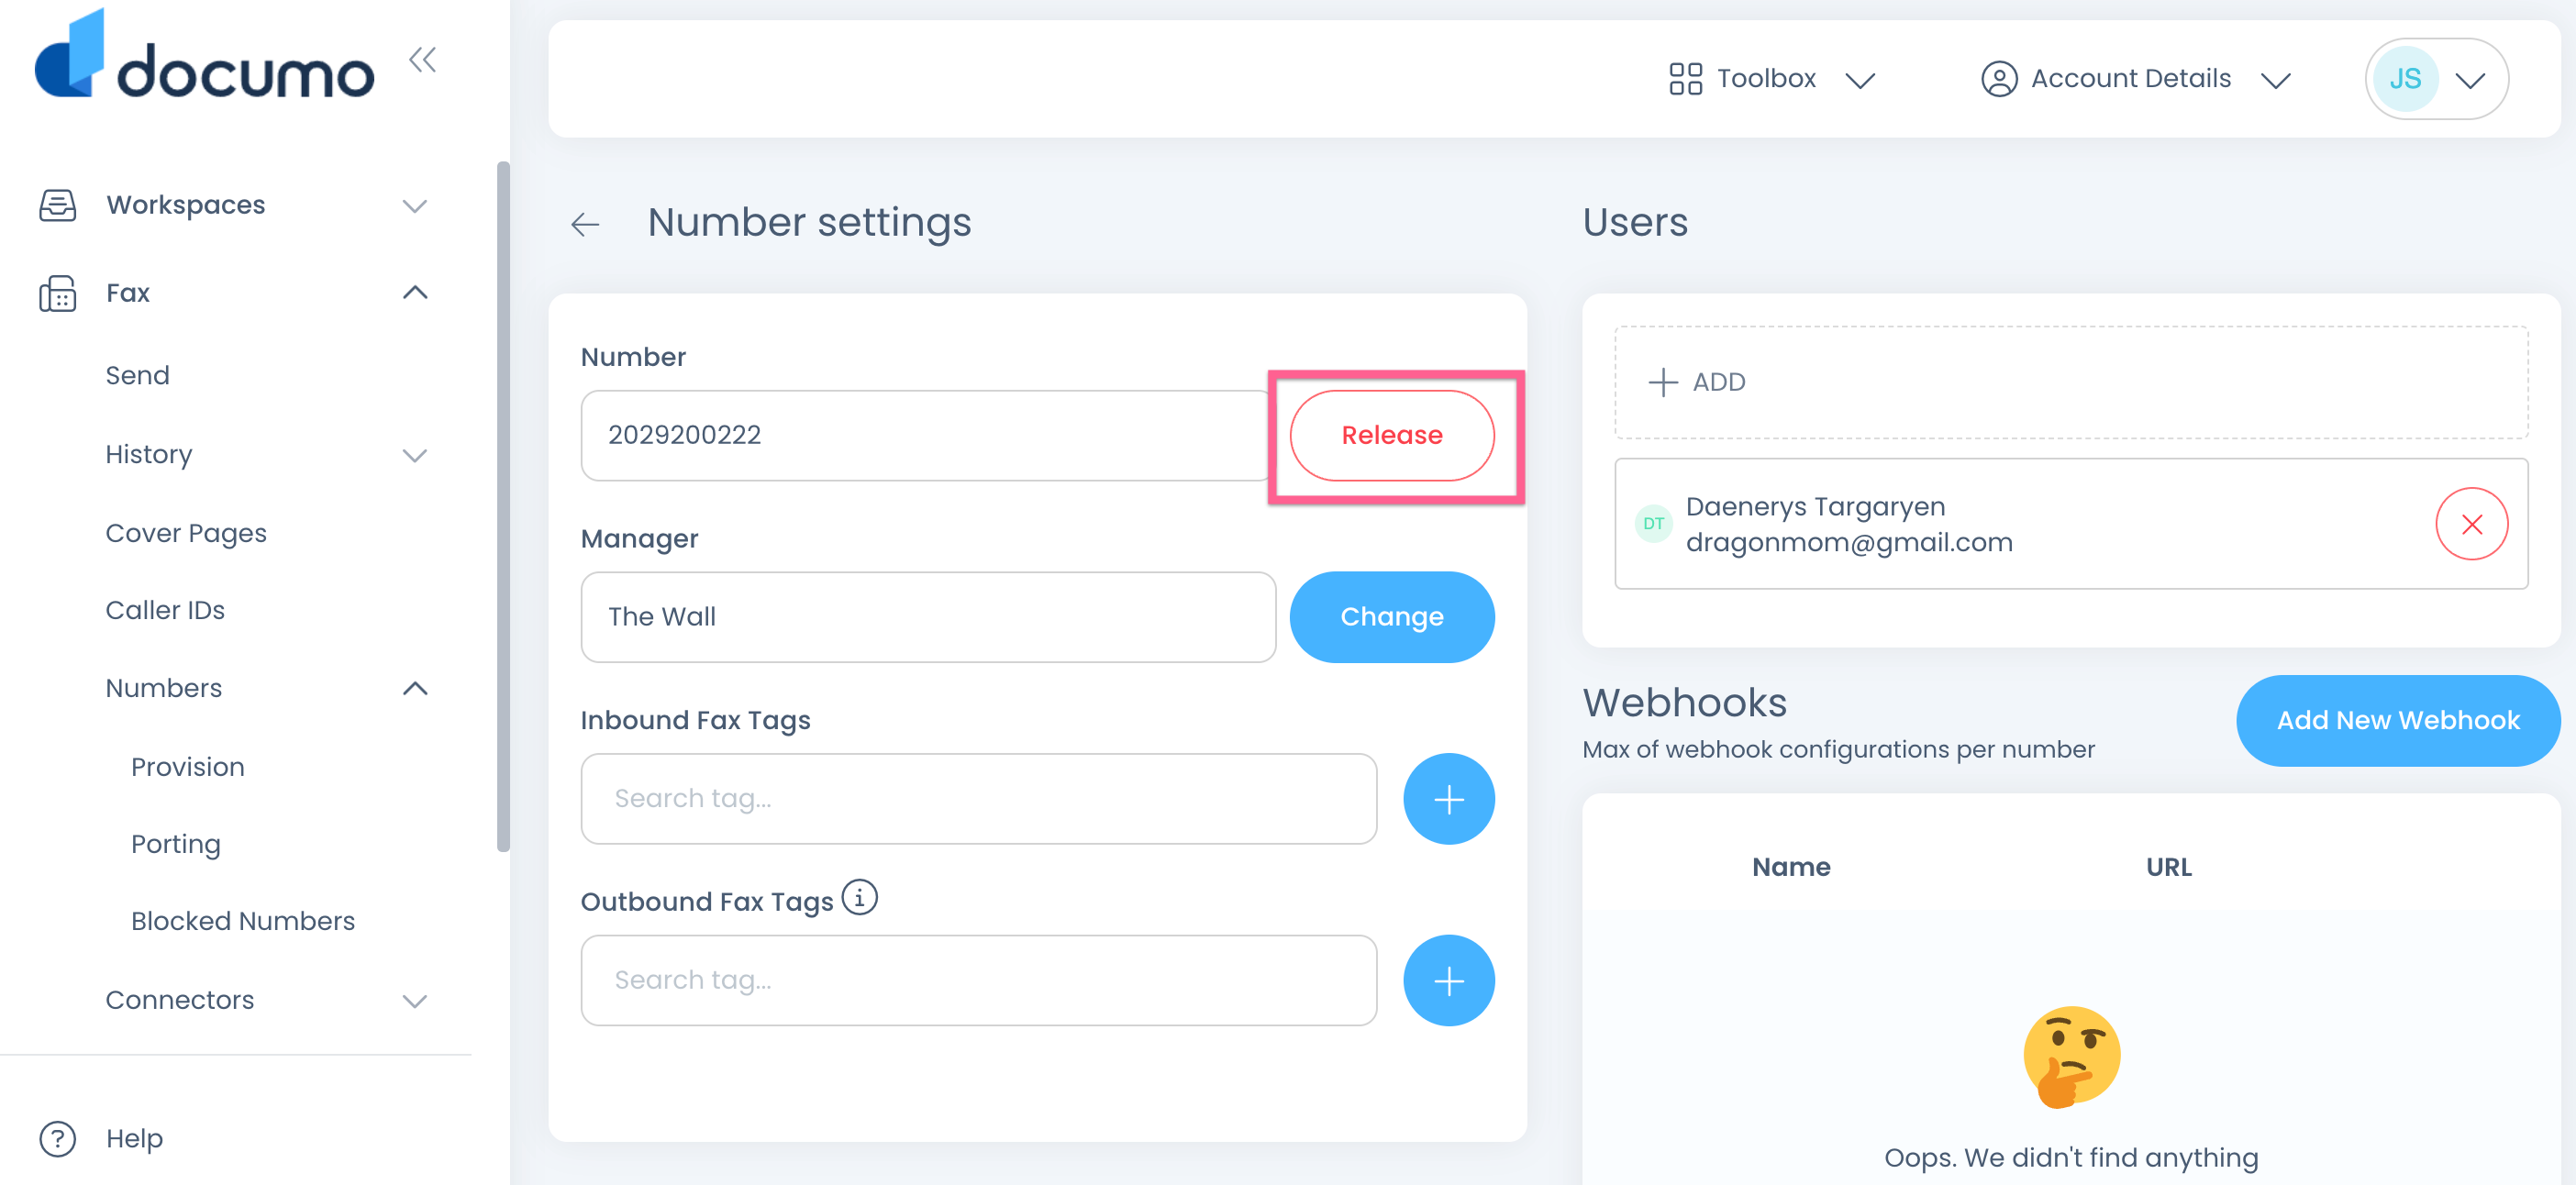Click the DT user initials badge
Screen dimensions: 2576x1185
[1653, 524]
